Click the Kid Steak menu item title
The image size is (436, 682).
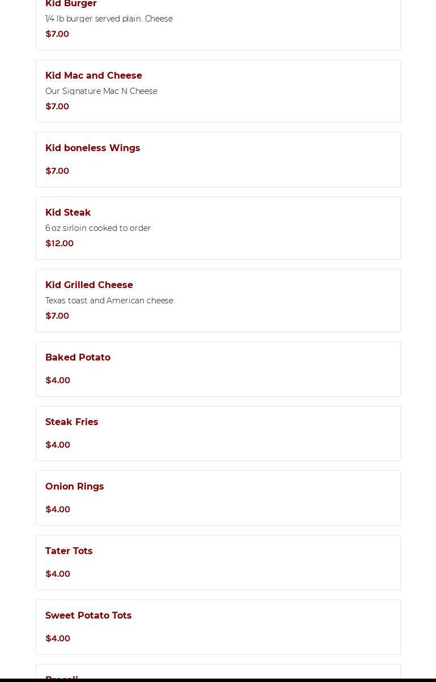(68, 213)
